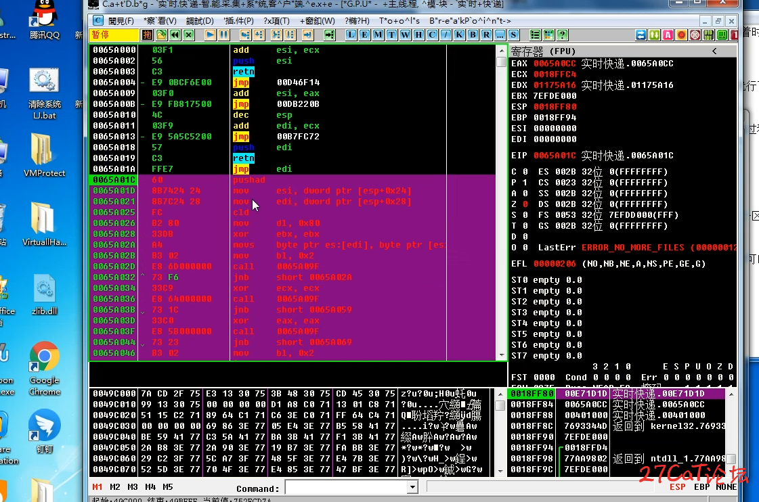Switch to memory tab M4

pyautogui.click(x=150, y=487)
